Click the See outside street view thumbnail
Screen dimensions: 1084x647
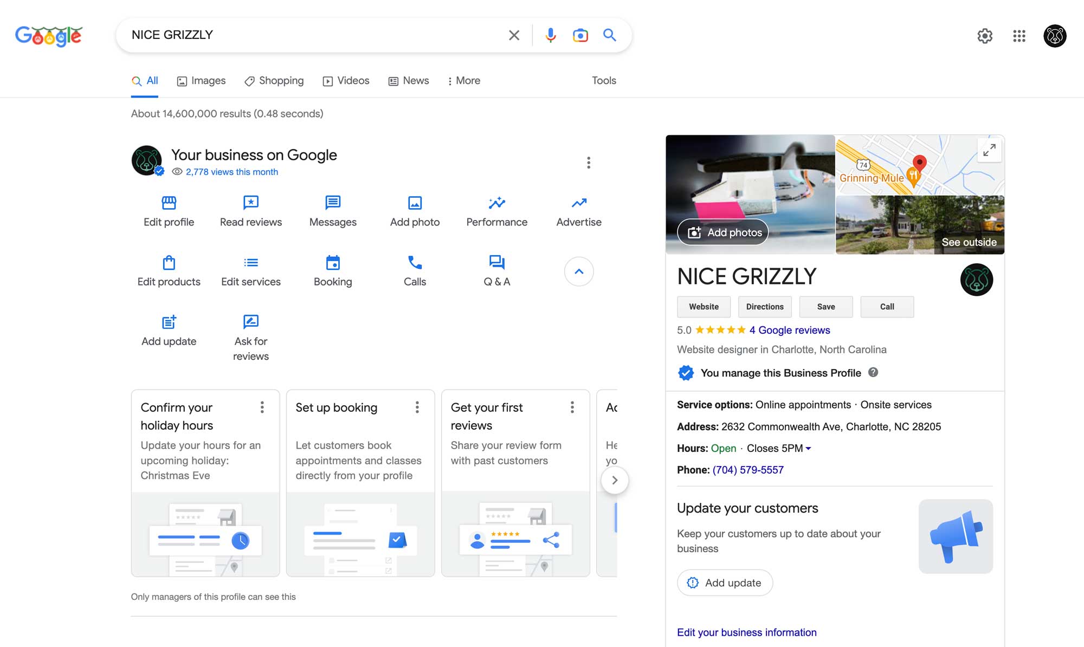click(x=920, y=225)
